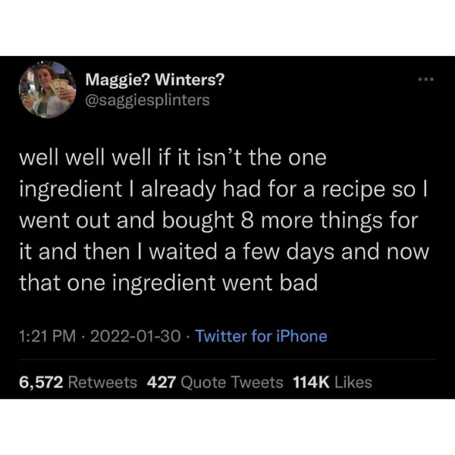View the 114K Likes list
This screenshot has height=455, width=455.
(x=332, y=382)
